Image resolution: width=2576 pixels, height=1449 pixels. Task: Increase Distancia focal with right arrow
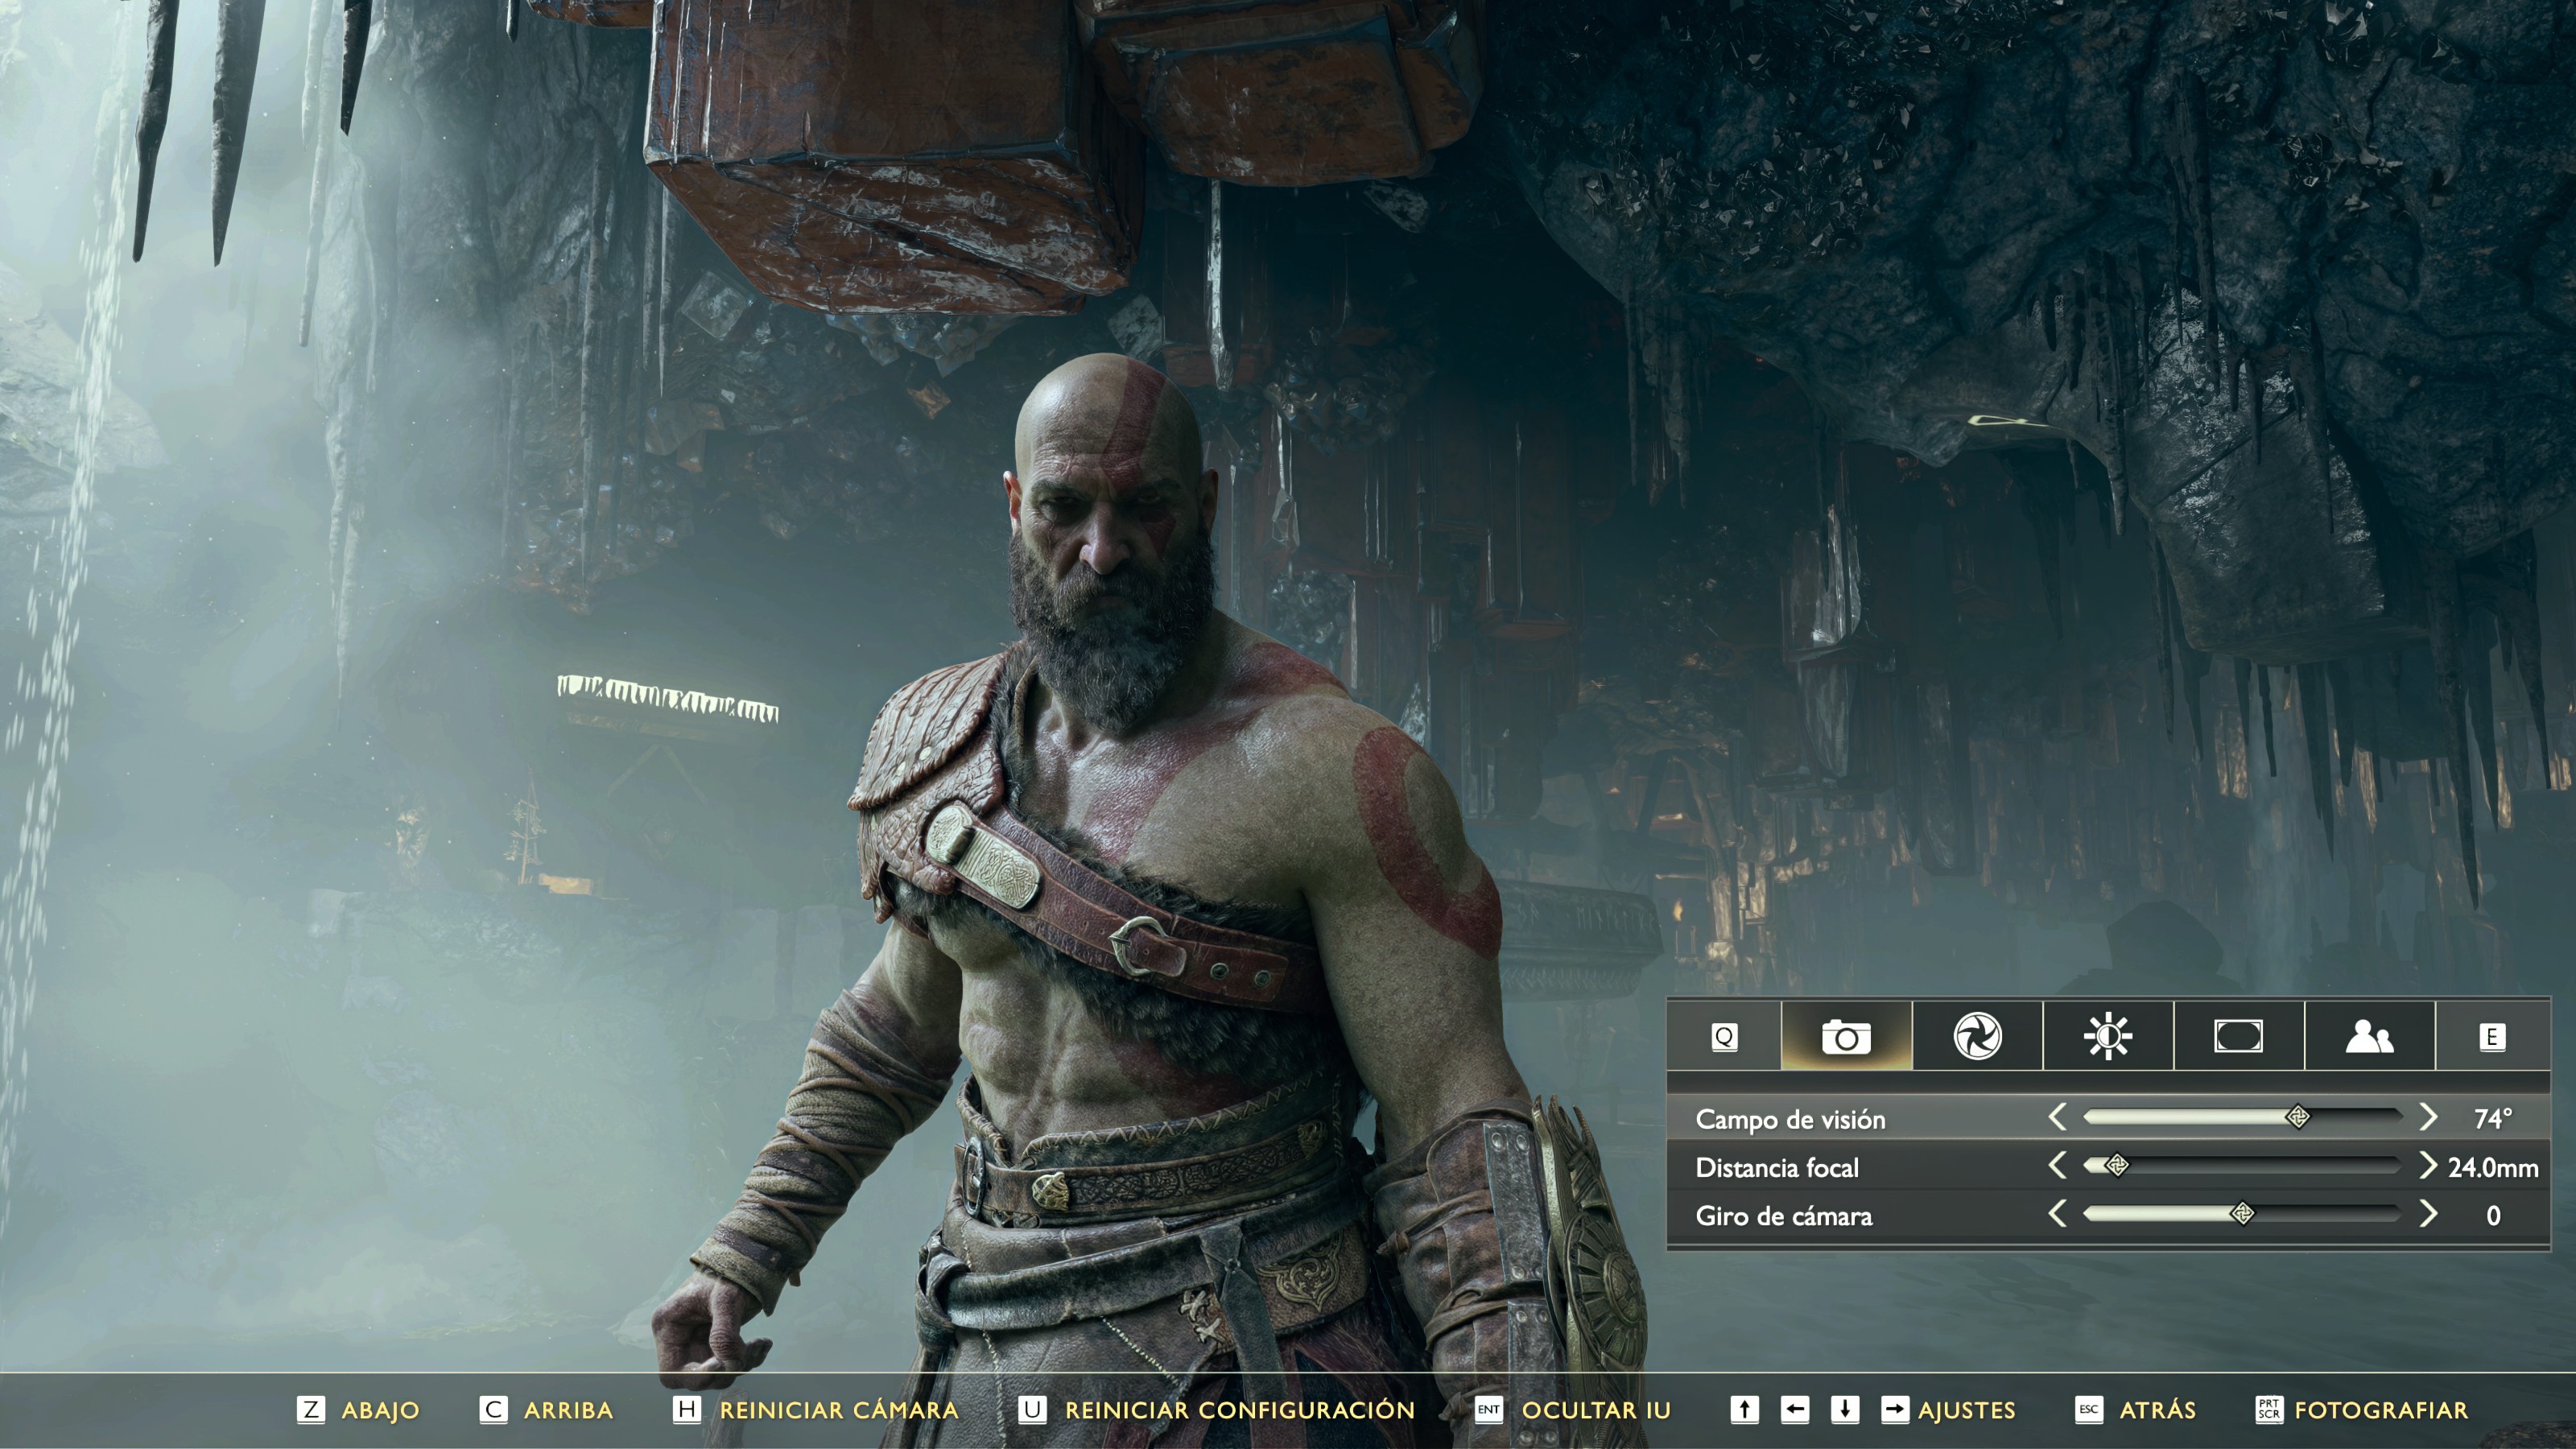(2428, 1166)
